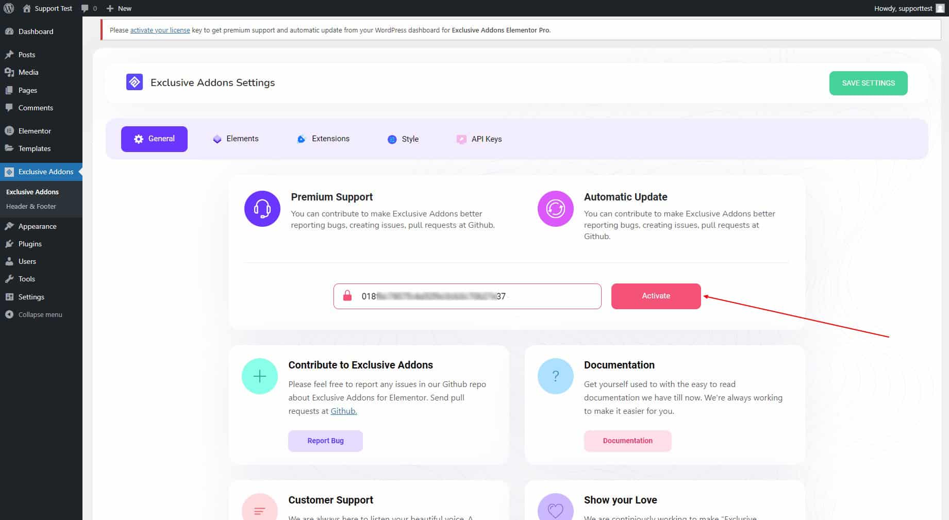Click the Show your Love heading
This screenshot has width=949, height=520.
620,500
